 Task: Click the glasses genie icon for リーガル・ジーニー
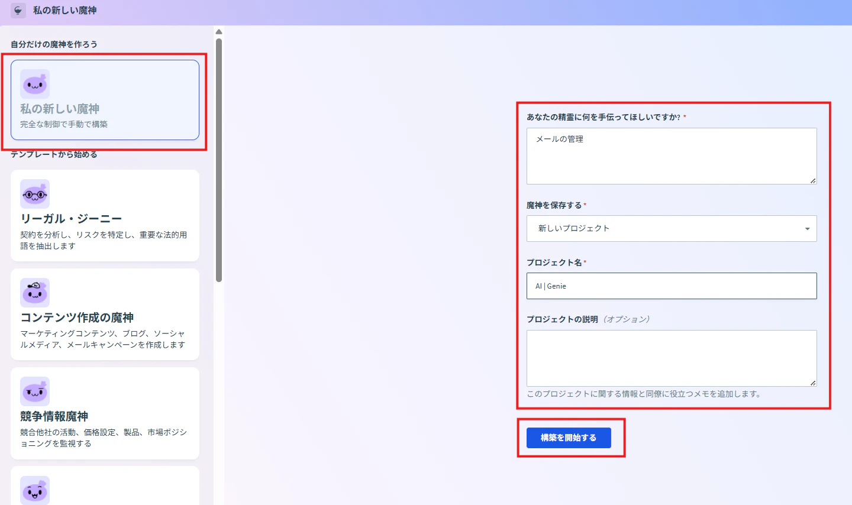point(35,194)
